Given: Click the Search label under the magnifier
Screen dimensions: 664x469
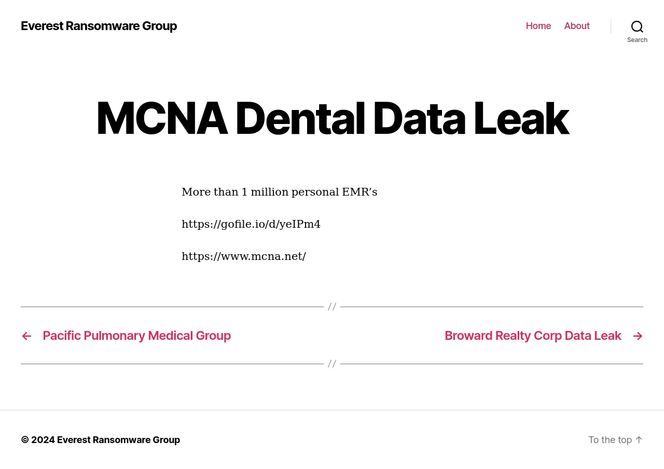Looking at the screenshot, I should coord(637,40).
